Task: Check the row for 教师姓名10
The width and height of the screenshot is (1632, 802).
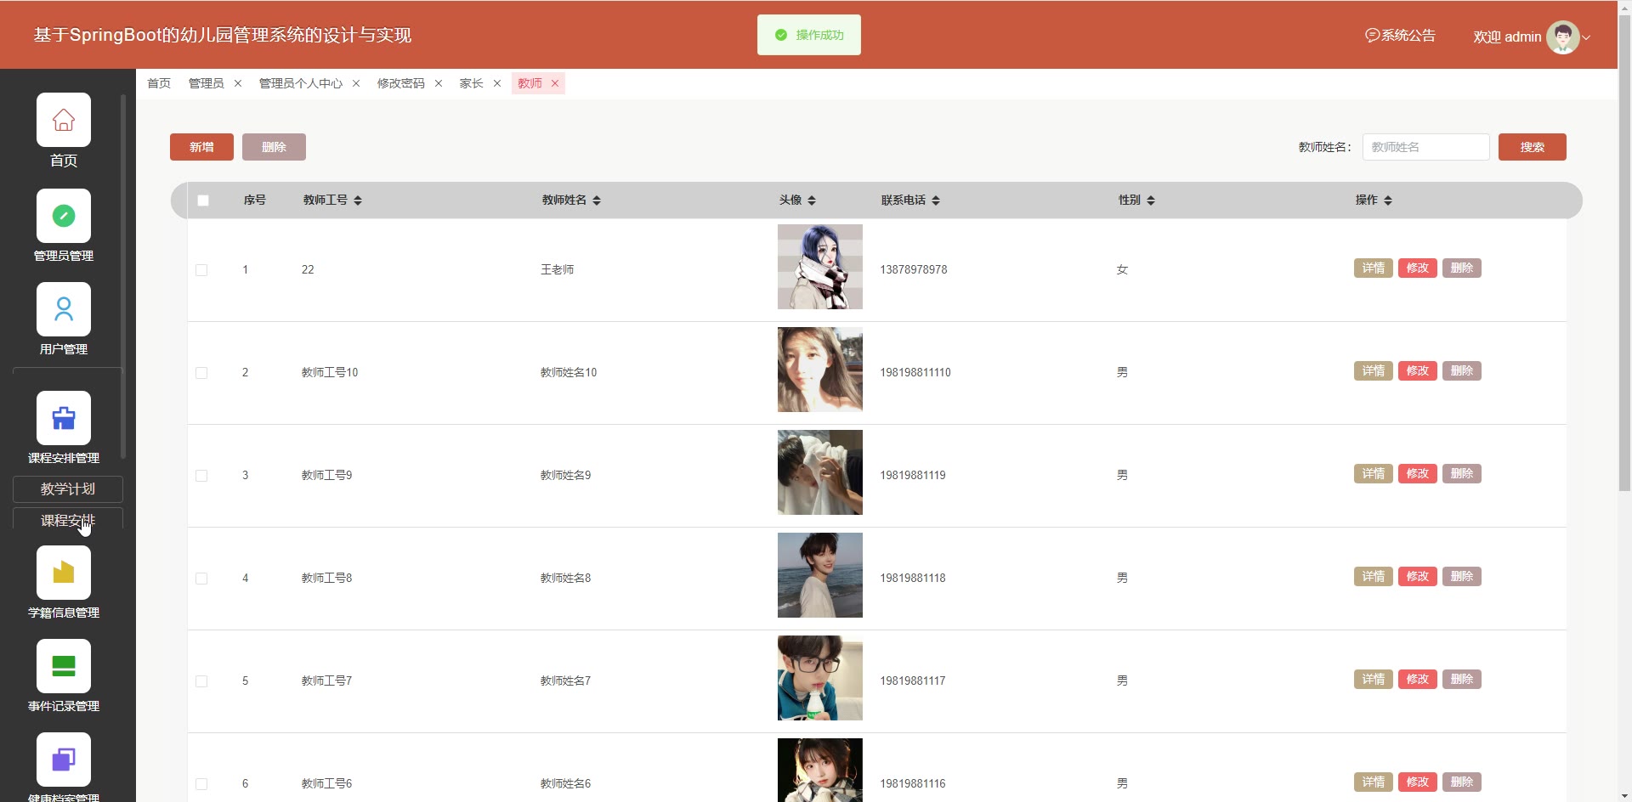Action: pos(201,373)
